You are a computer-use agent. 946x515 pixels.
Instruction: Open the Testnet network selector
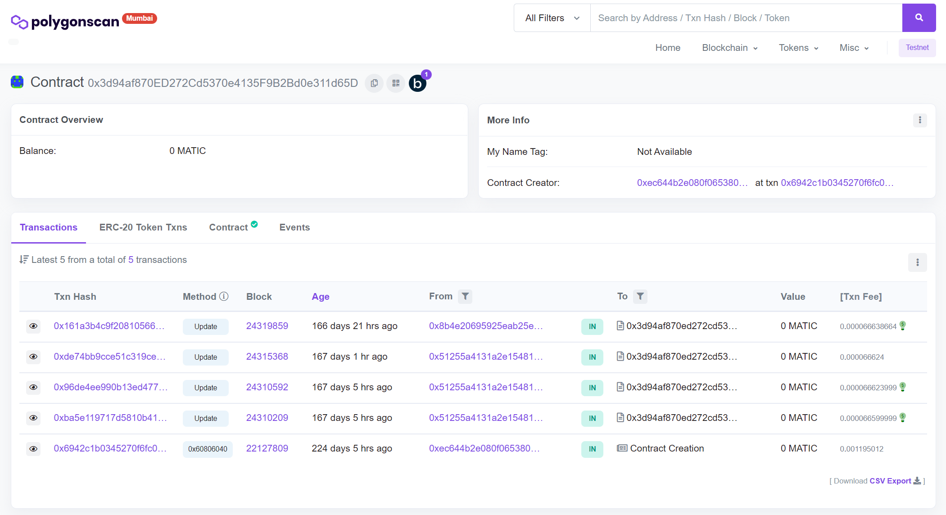(x=917, y=48)
